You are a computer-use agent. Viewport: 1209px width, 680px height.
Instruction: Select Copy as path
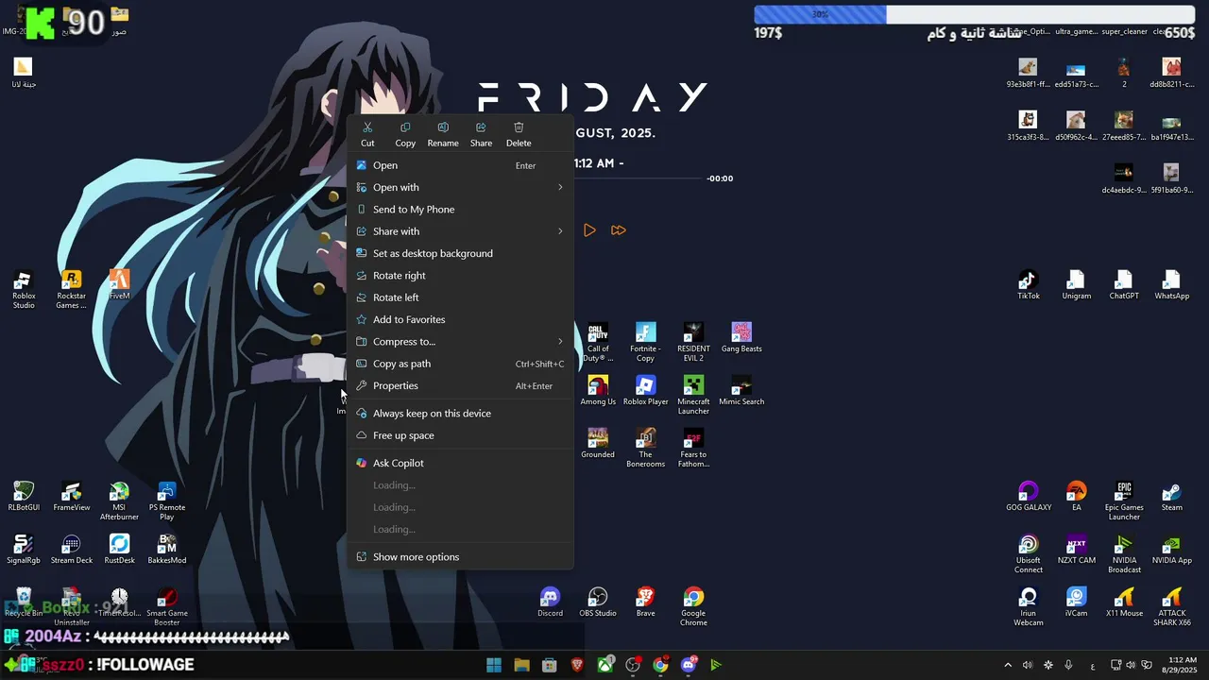tap(460, 364)
